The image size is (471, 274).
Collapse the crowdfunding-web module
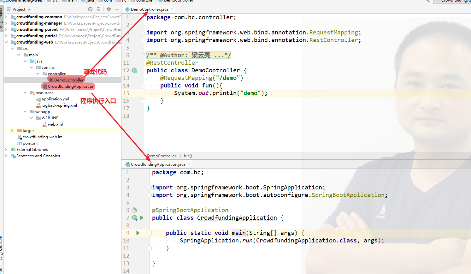click(6, 42)
